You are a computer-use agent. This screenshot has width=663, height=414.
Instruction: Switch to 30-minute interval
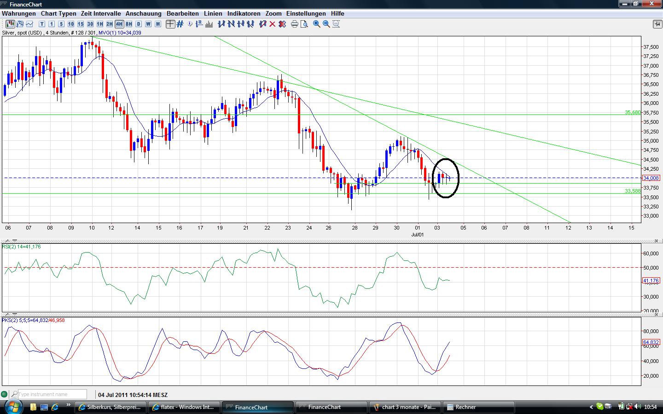click(90, 24)
